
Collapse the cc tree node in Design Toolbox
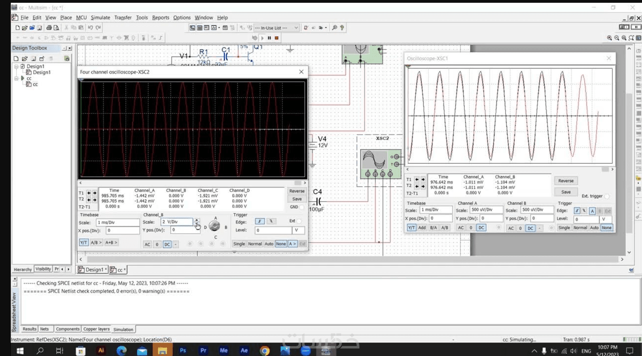click(x=16, y=78)
